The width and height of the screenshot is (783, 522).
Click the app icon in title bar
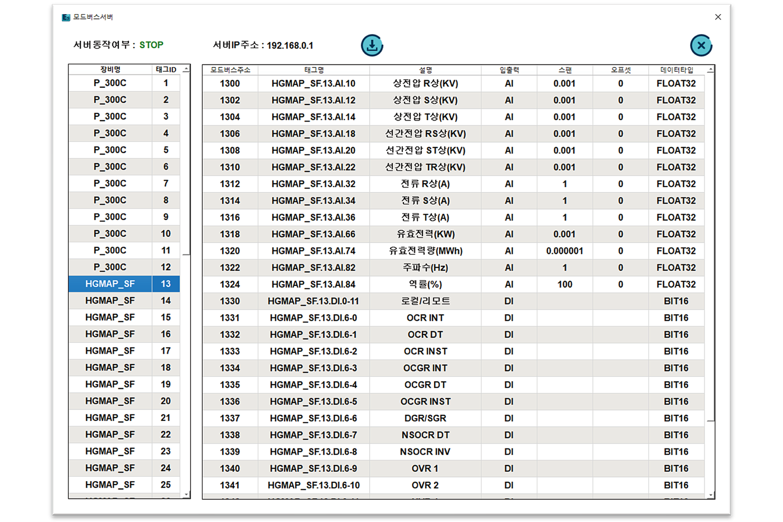66,17
